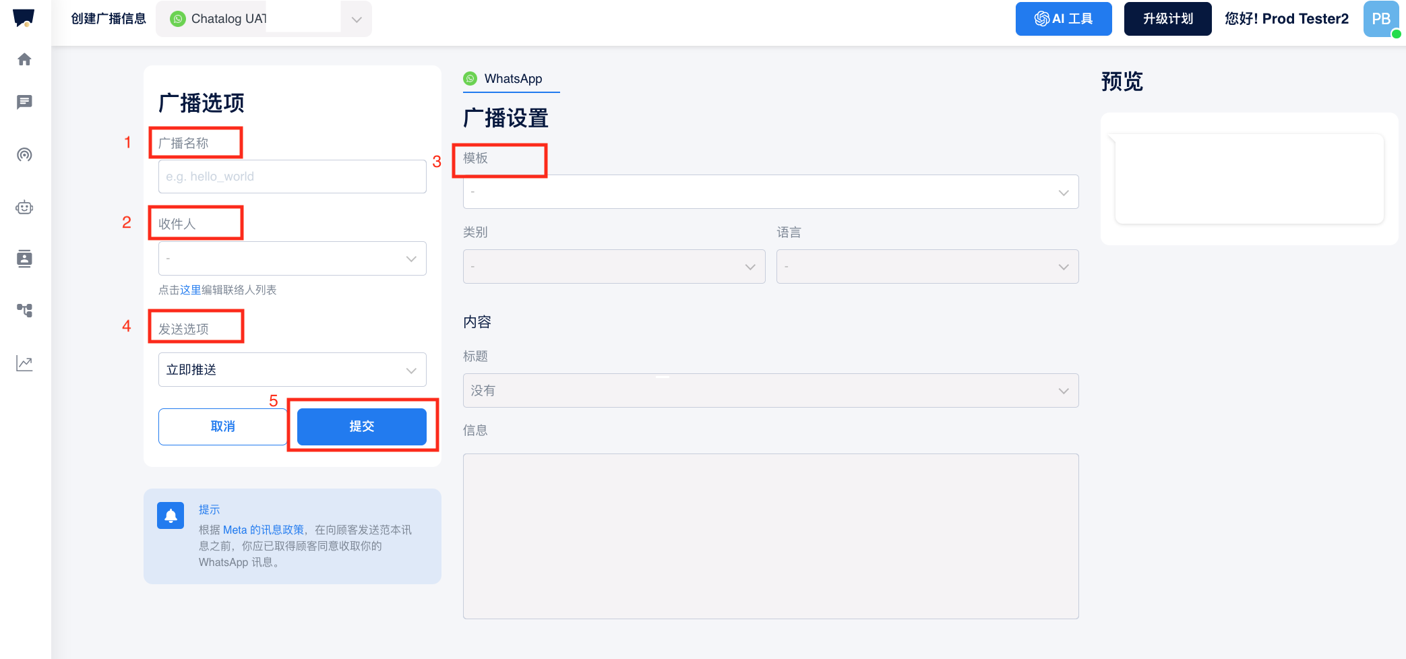The height and width of the screenshot is (659, 1406).
Task: Open the analytics chart sidebar icon
Action: point(24,363)
